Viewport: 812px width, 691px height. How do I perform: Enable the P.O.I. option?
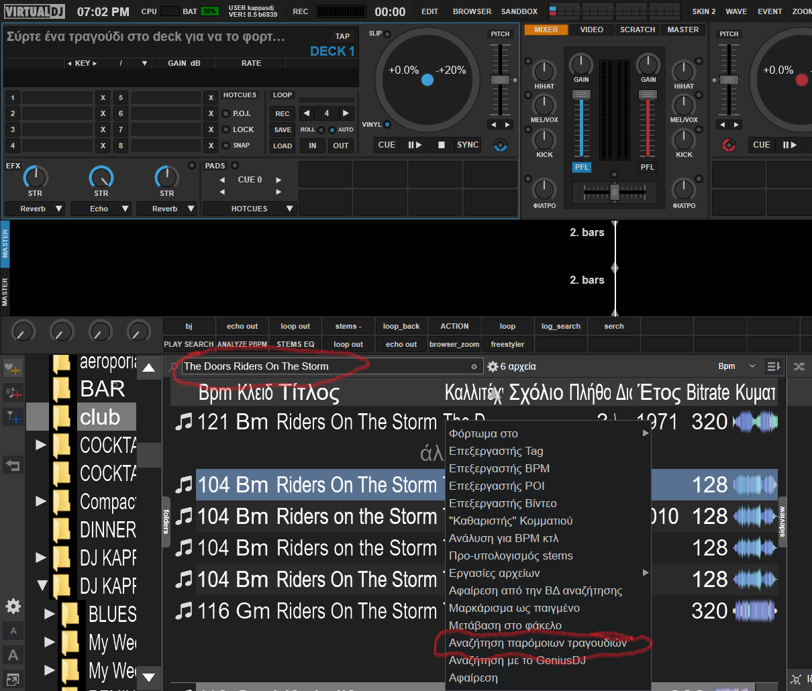pos(226,113)
